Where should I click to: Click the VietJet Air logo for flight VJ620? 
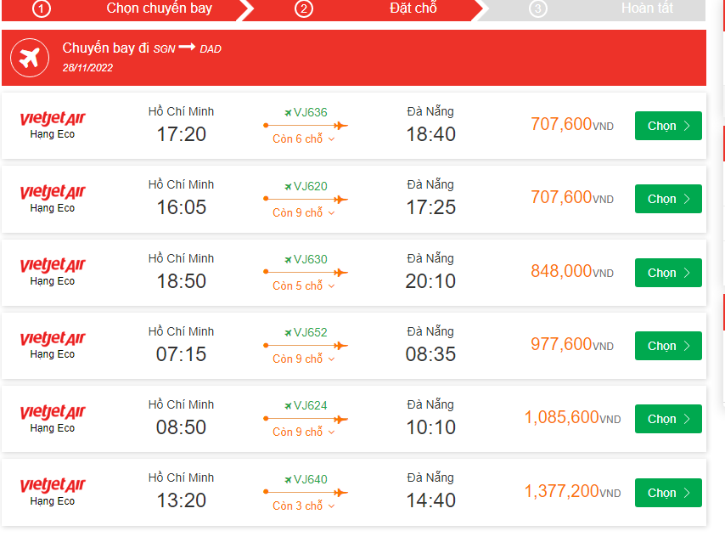53,192
